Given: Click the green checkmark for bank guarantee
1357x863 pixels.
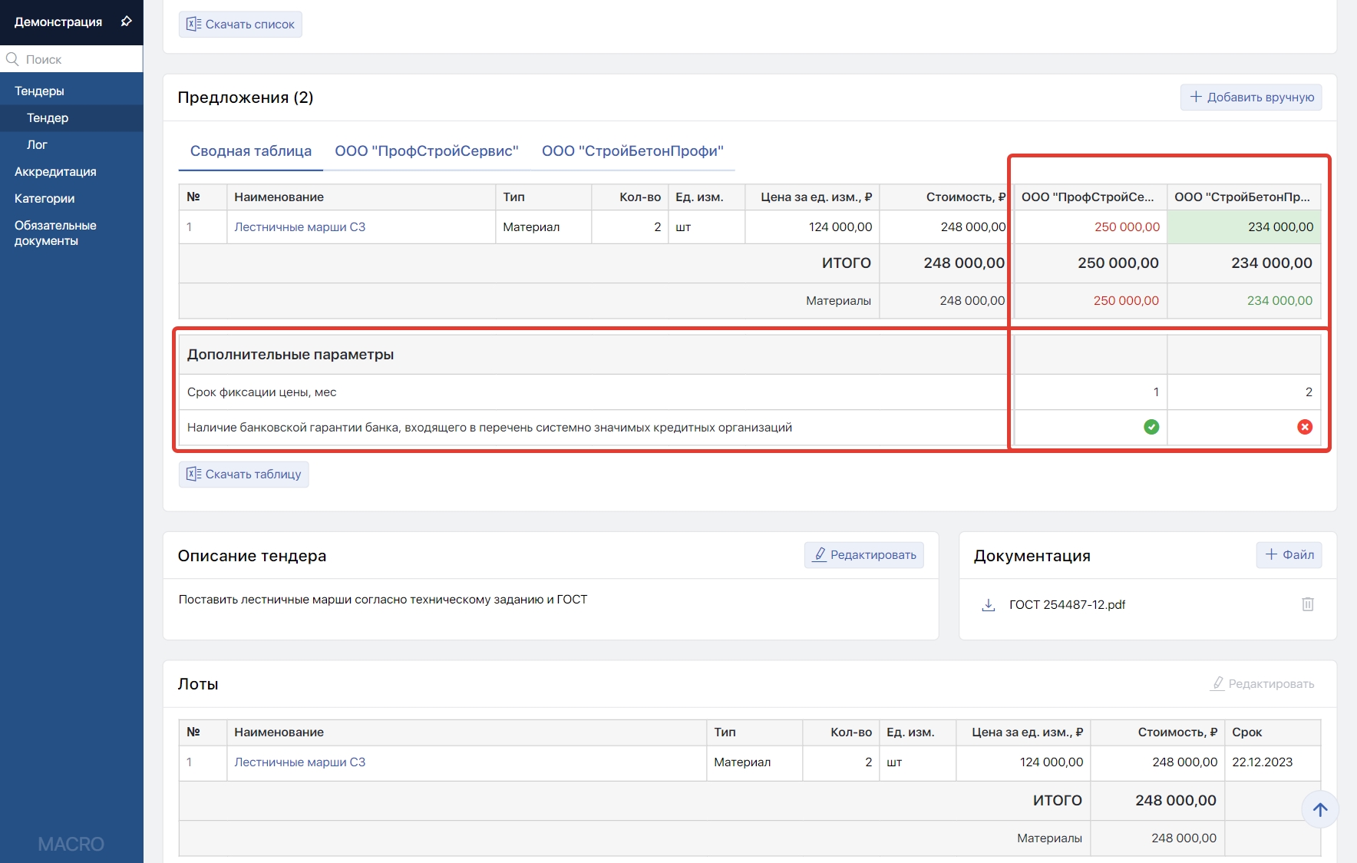Looking at the screenshot, I should click(1151, 427).
